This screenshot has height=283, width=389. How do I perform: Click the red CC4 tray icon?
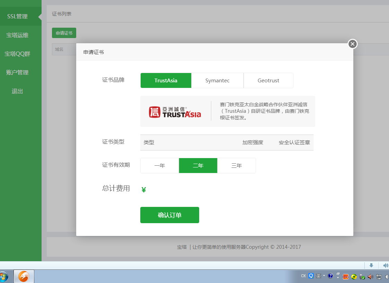pyautogui.click(x=346, y=277)
